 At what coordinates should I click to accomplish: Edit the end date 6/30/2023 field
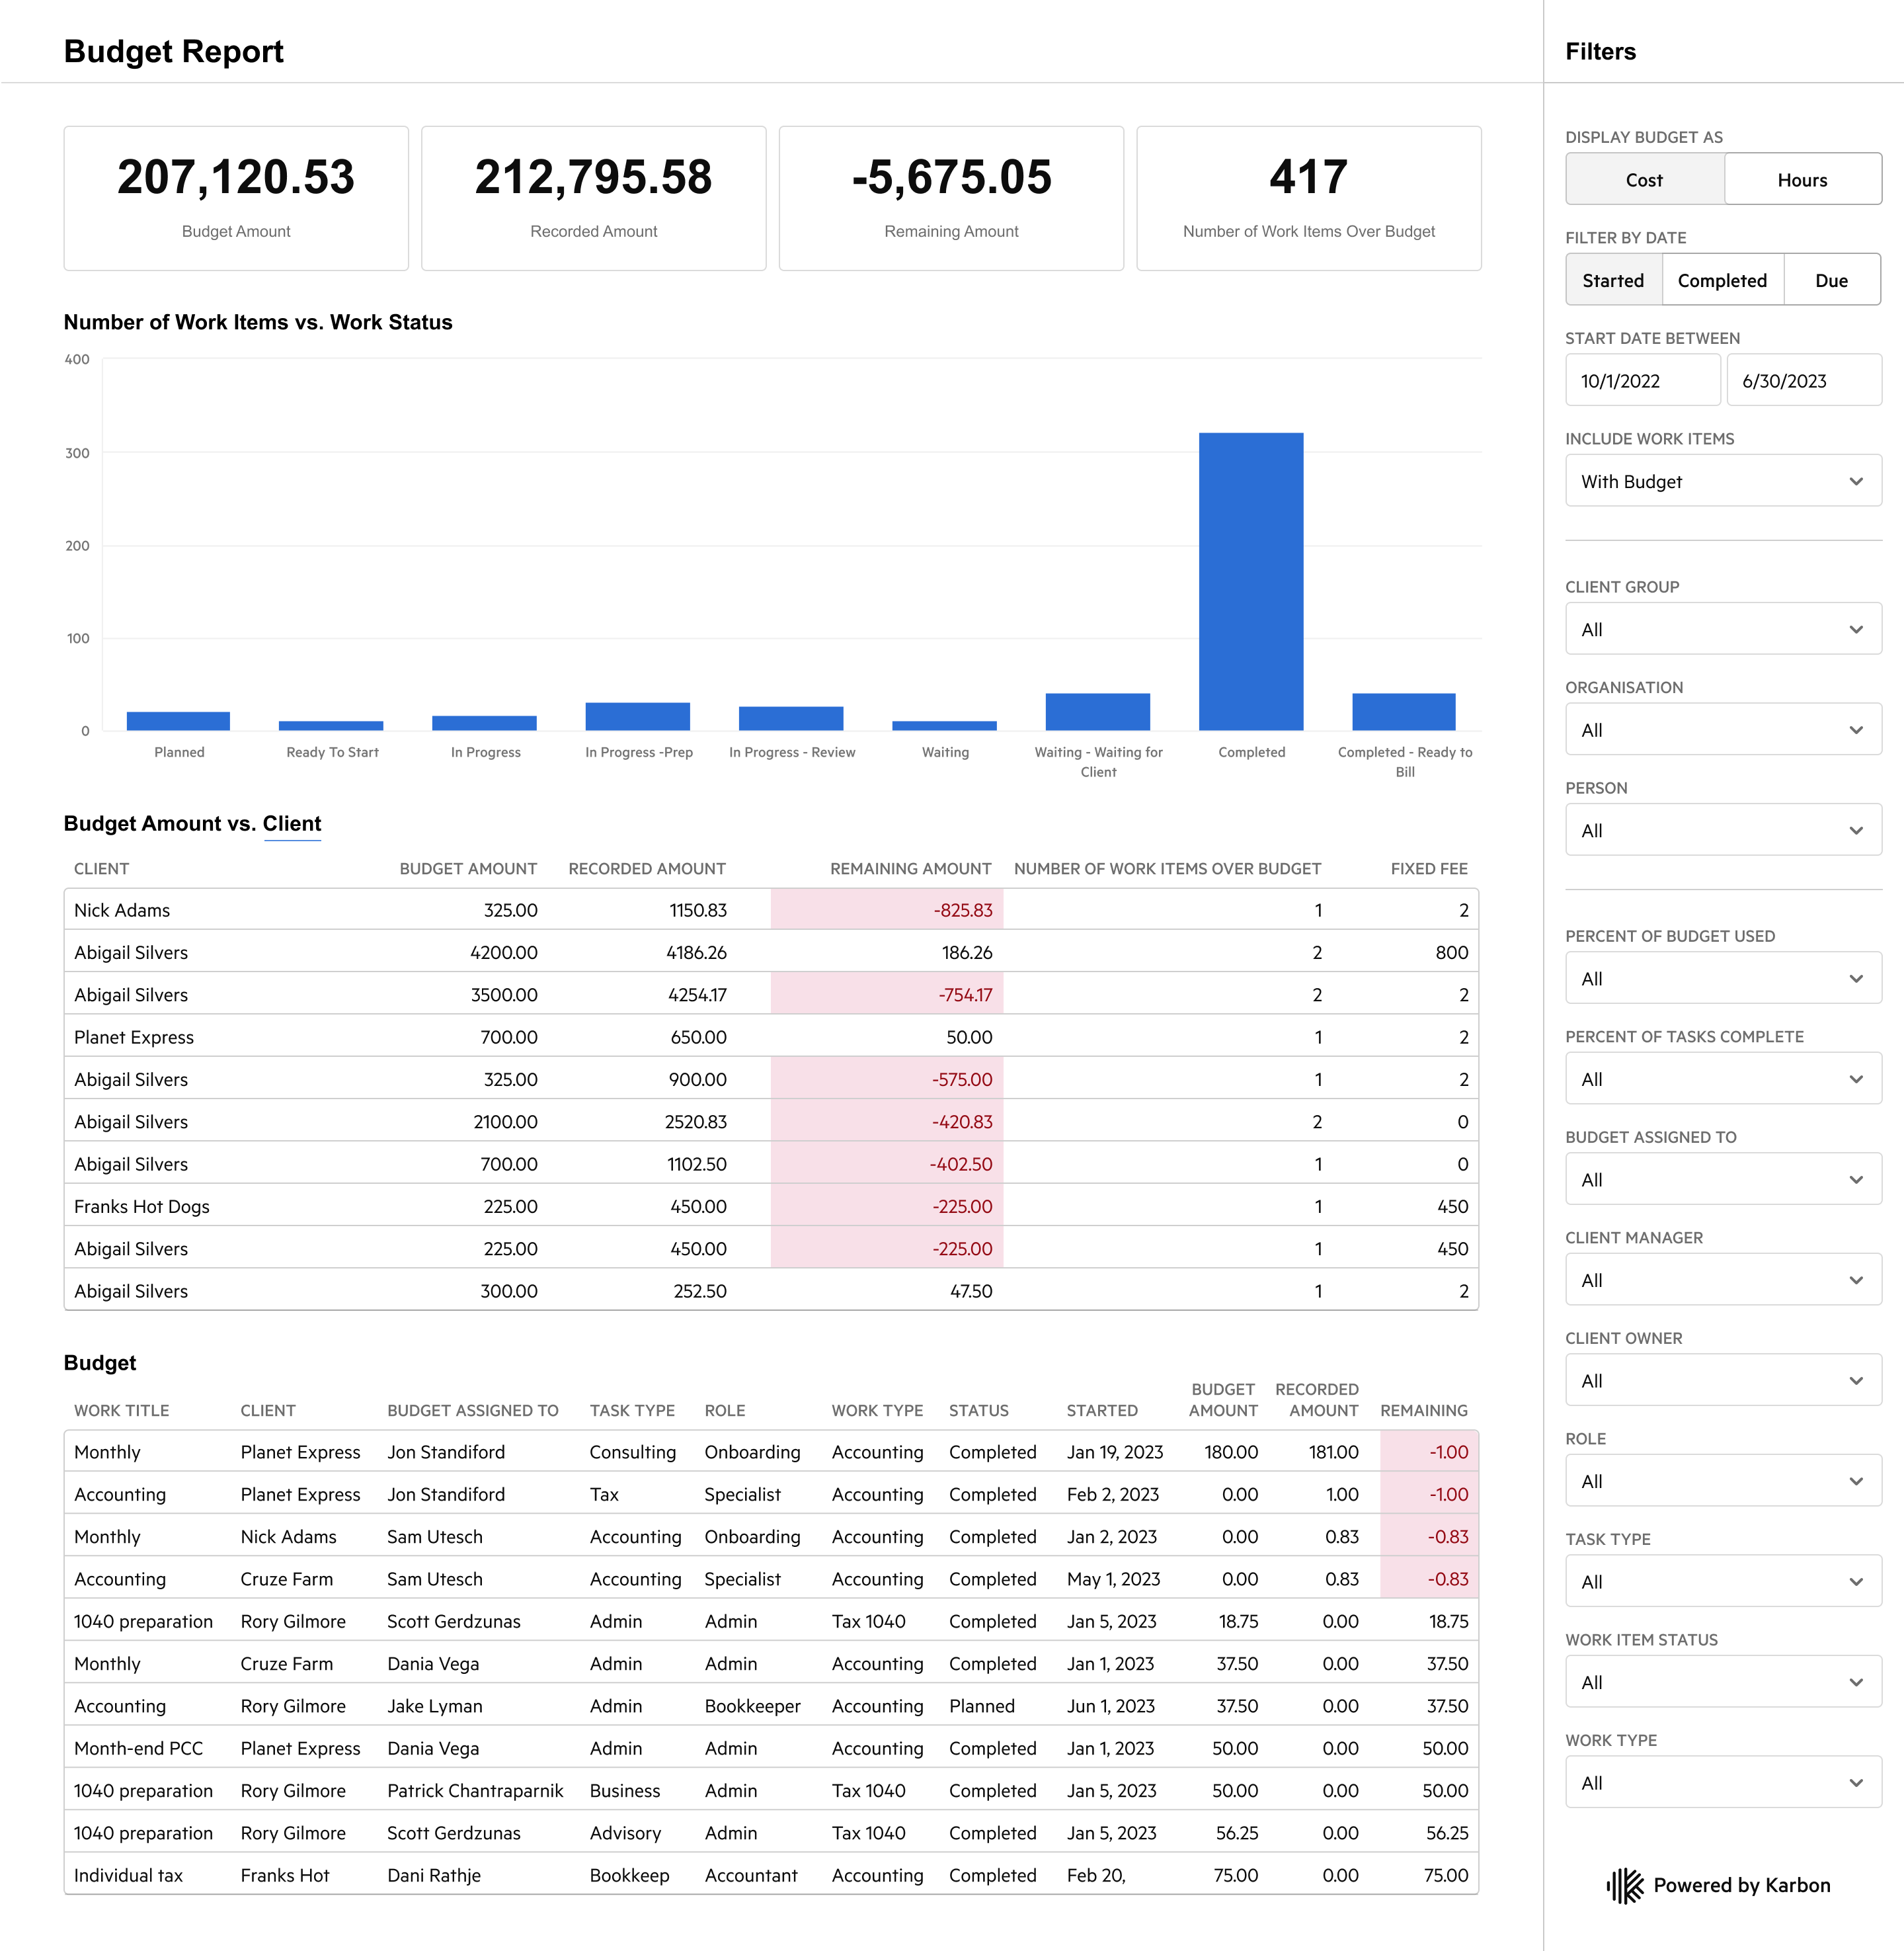click(1803, 380)
